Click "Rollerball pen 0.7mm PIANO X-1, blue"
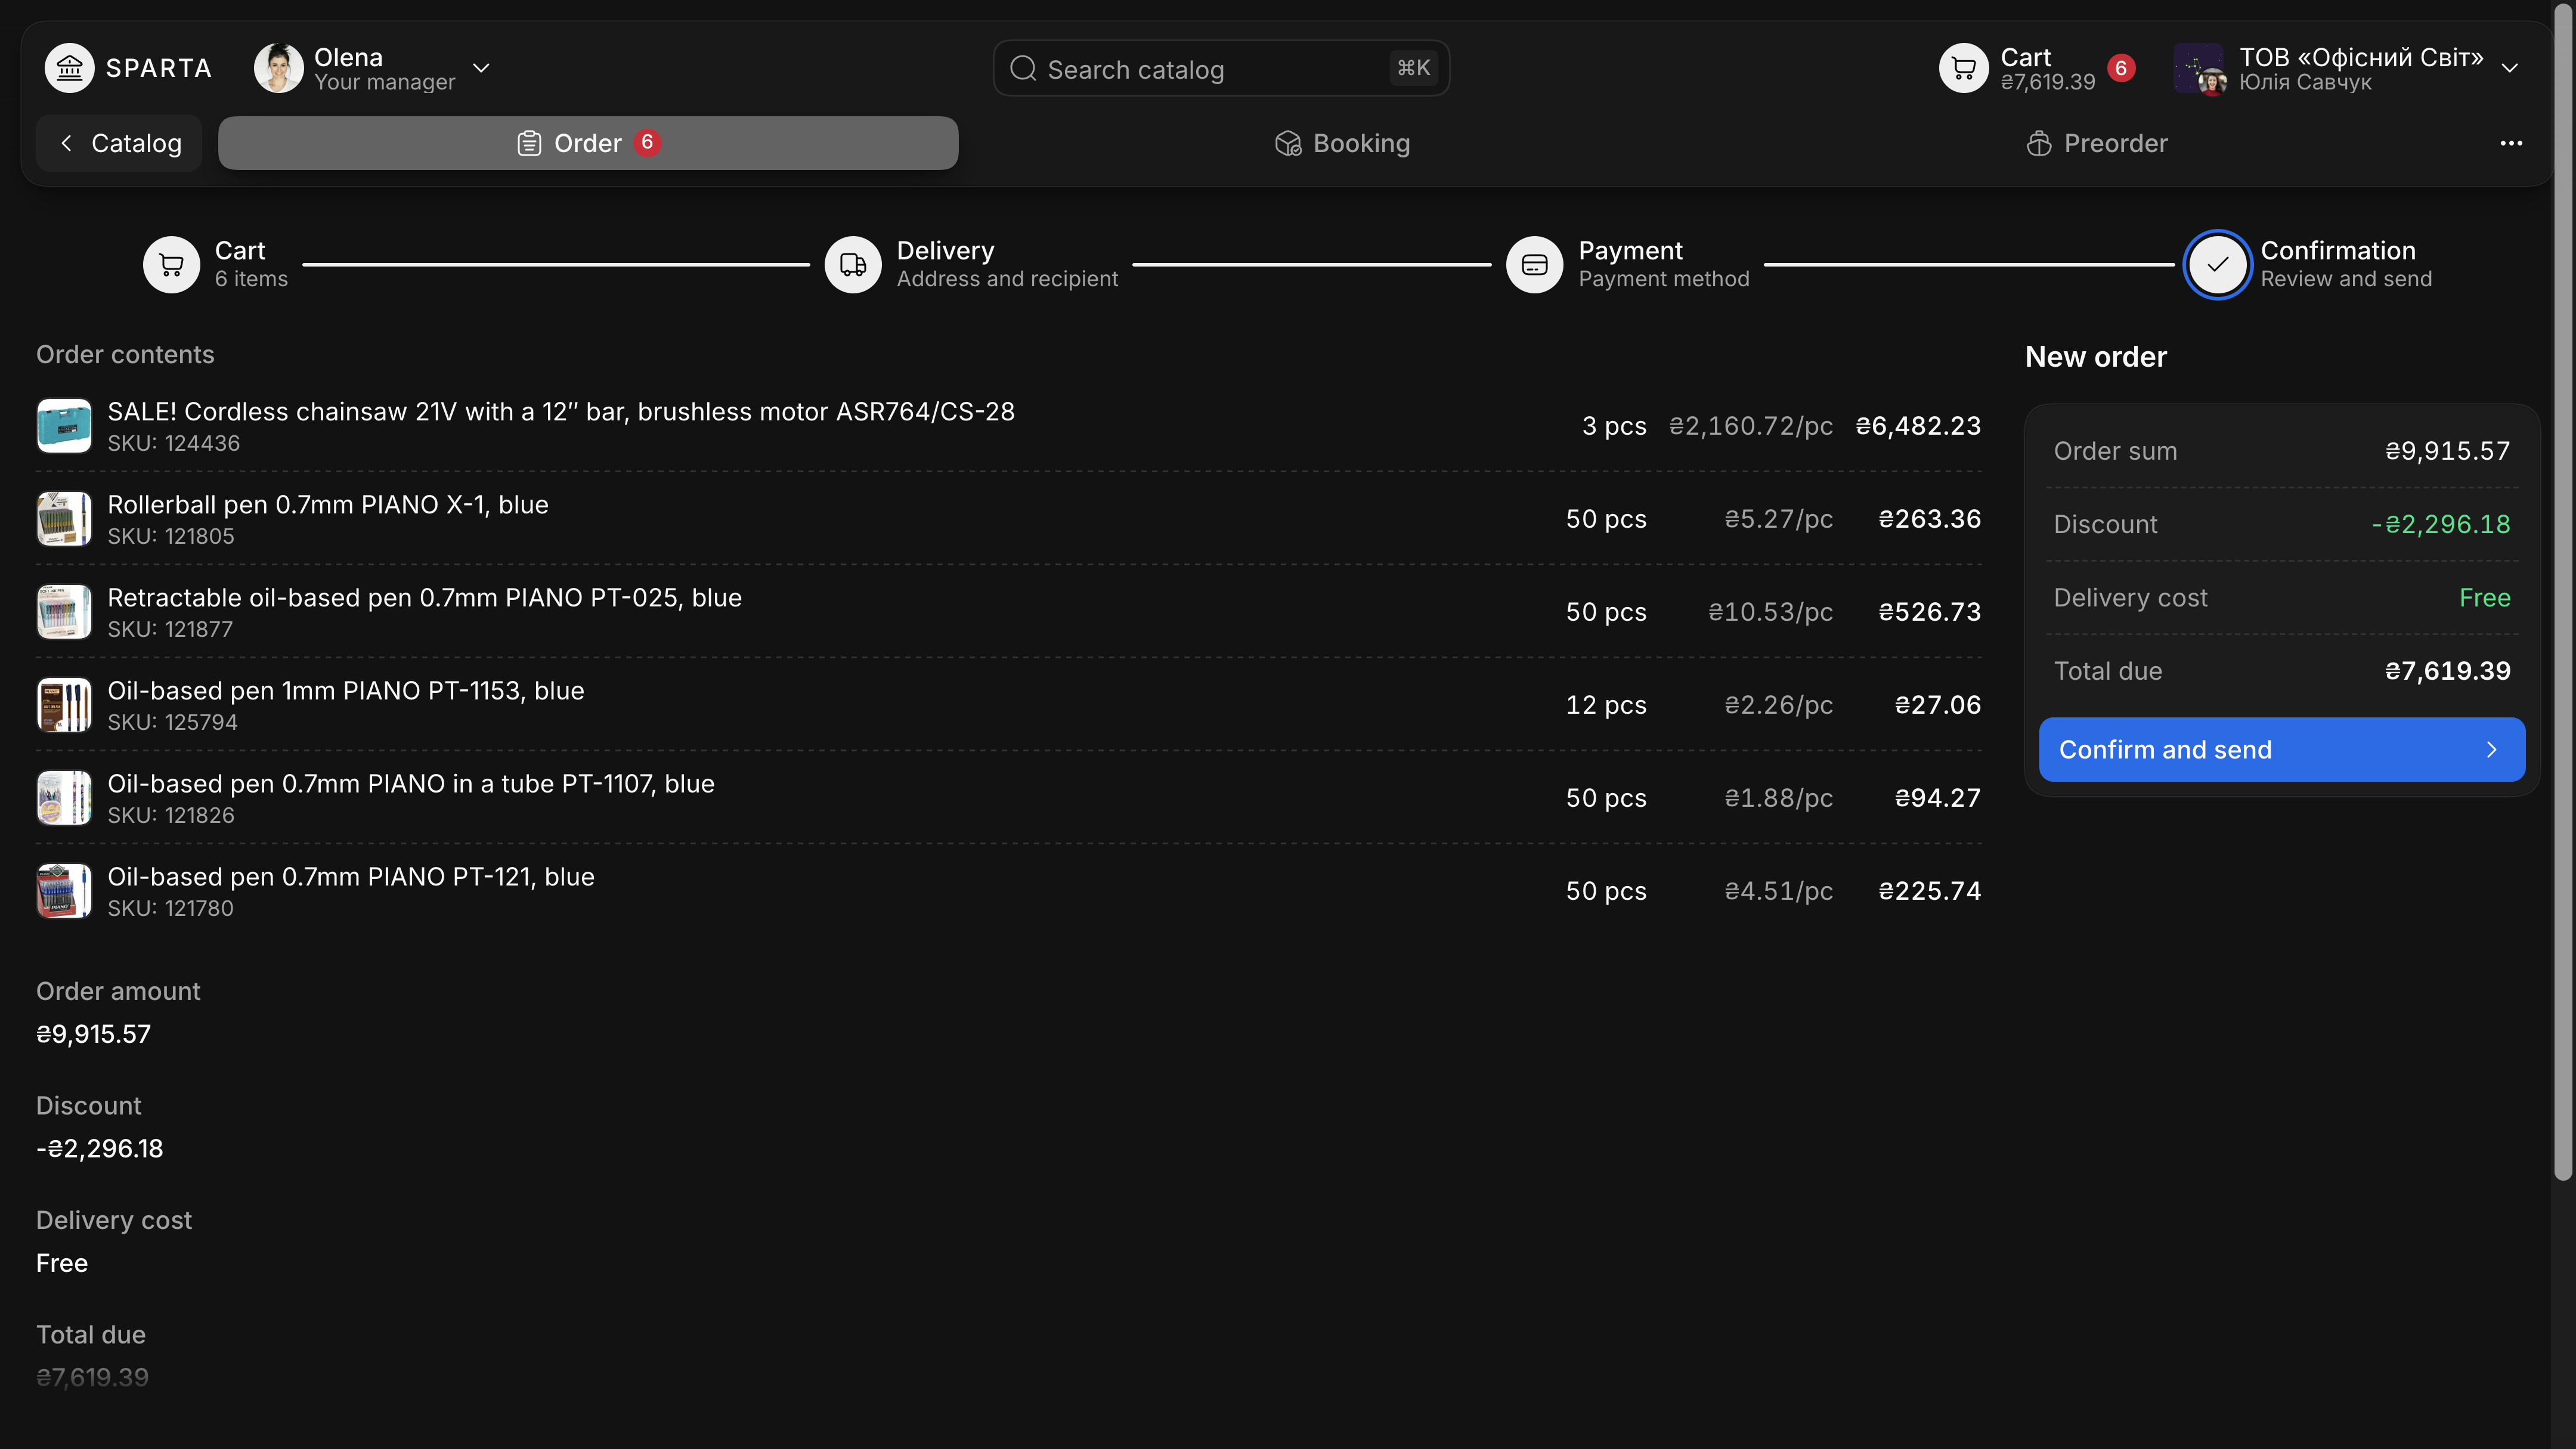This screenshot has width=2576, height=1449. pyautogui.click(x=328, y=504)
